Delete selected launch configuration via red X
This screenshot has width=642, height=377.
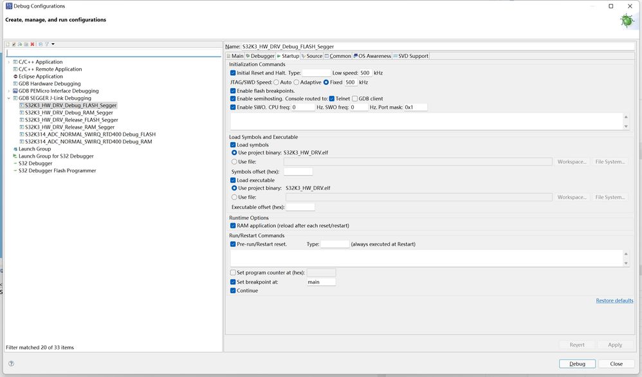click(32, 44)
